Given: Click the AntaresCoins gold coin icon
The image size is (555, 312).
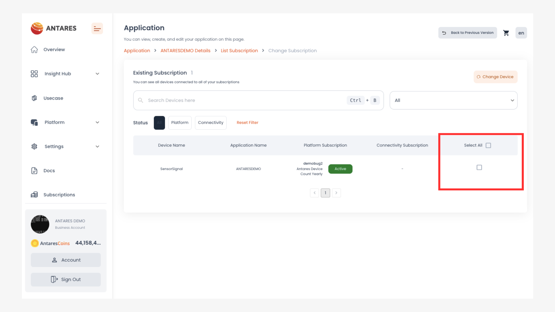Looking at the screenshot, I should click(x=35, y=243).
